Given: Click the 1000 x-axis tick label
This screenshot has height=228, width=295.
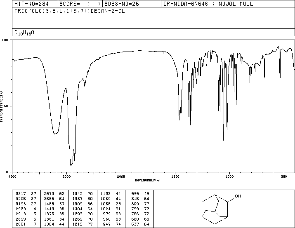Looking at the screenshot, I should tap(230, 176).
